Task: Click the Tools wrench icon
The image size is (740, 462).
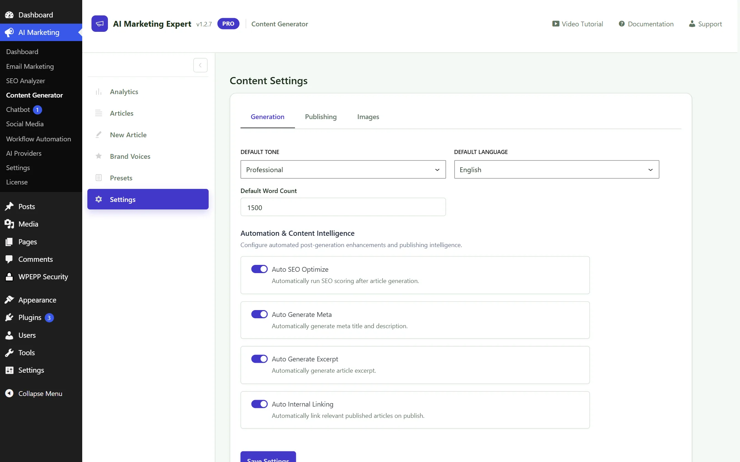Action: point(9,352)
